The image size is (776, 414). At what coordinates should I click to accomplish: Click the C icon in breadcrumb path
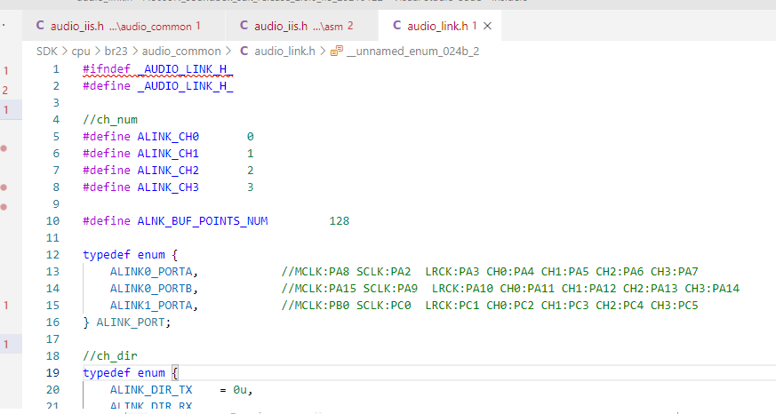pyautogui.click(x=244, y=51)
